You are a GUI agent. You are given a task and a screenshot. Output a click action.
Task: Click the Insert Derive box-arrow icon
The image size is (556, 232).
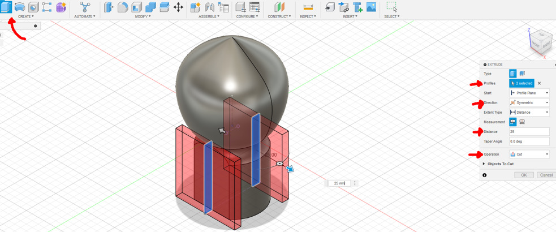point(330,7)
